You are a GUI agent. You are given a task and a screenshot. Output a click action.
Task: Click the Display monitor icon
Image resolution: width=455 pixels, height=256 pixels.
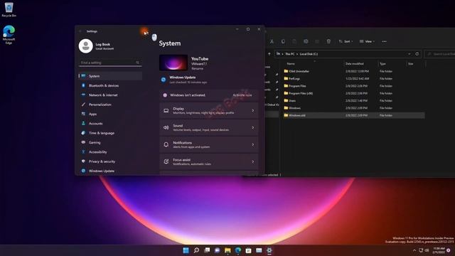click(166, 111)
